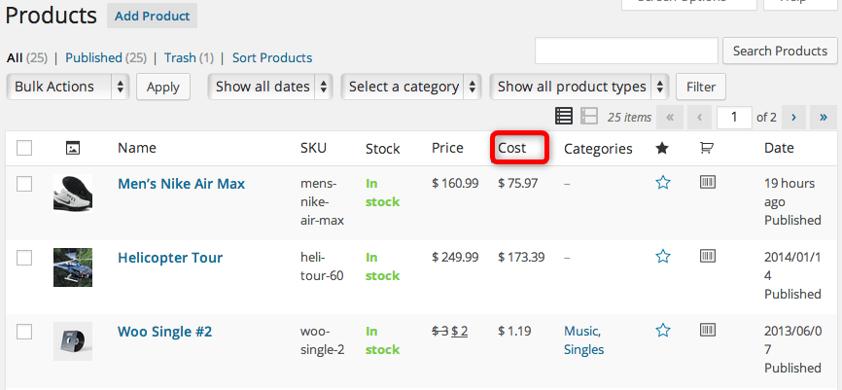The image size is (842, 390).
Task: Click the product type cart column header
Action: point(708,148)
